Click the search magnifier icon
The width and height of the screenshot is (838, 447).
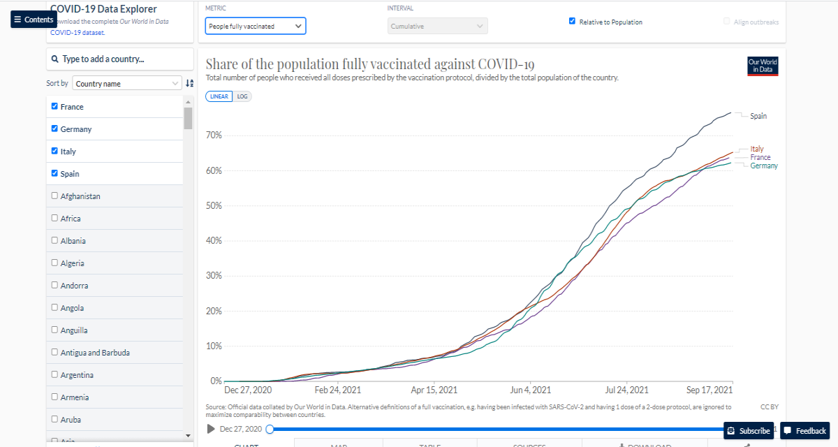pyautogui.click(x=54, y=59)
